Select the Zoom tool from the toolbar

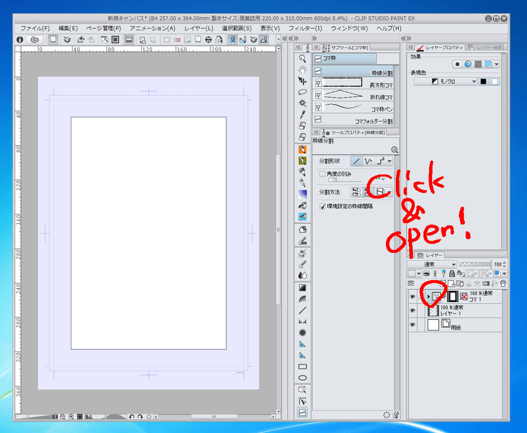(x=302, y=59)
